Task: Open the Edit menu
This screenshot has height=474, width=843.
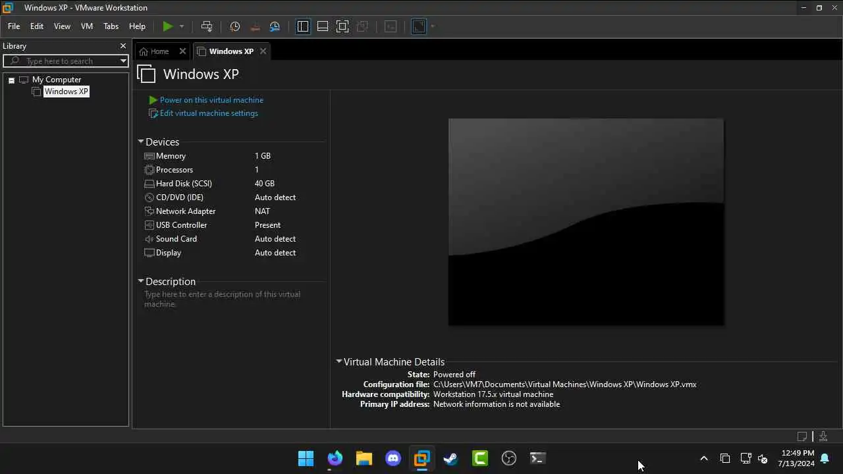Action: pyautogui.click(x=37, y=26)
